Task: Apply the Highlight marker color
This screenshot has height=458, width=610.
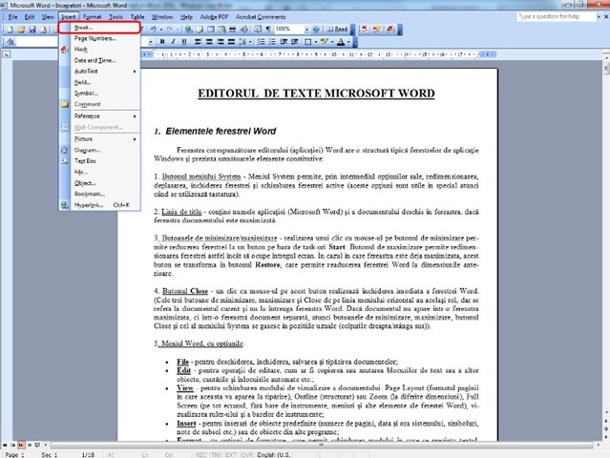Action: click(325, 42)
